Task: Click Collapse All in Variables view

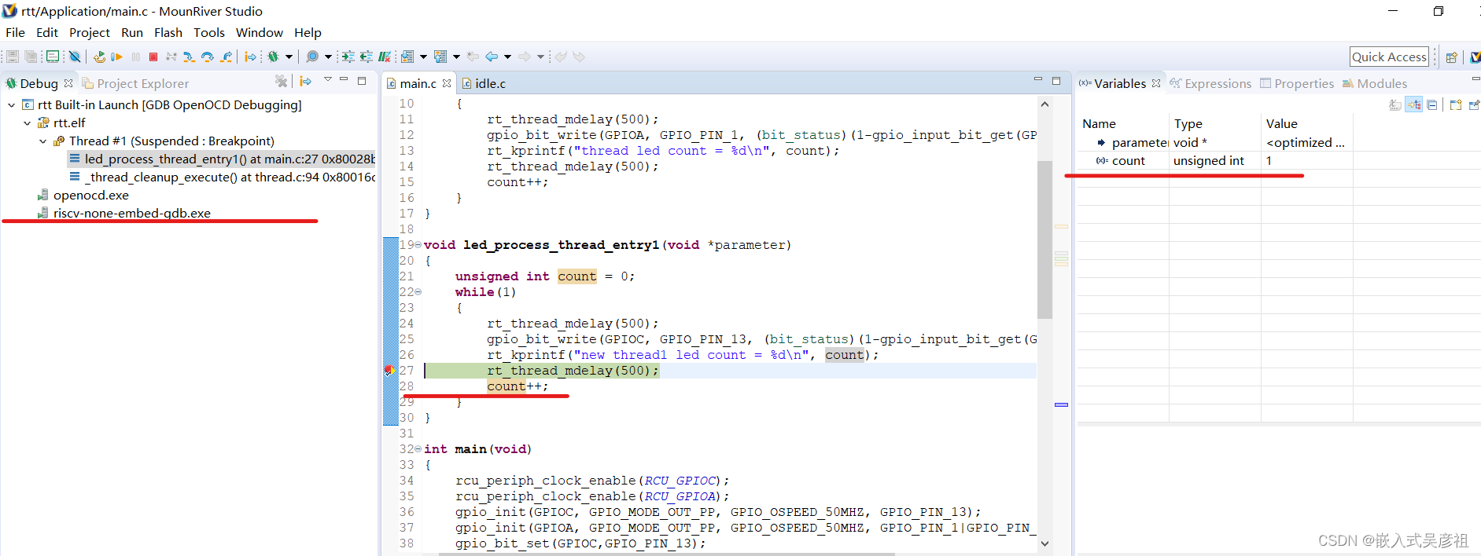Action: pyautogui.click(x=1432, y=104)
